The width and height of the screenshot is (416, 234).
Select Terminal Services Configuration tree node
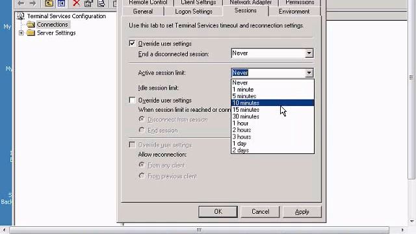click(66, 16)
